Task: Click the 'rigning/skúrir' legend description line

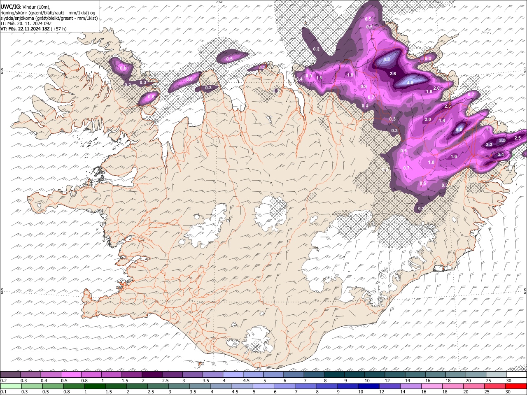Action: [48, 13]
